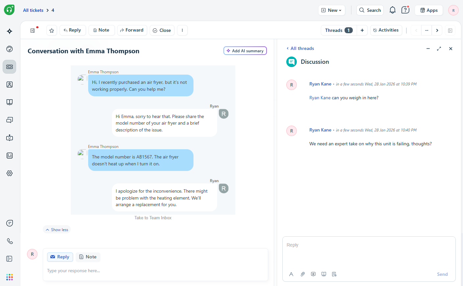The image size is (463, 286).
Task: Go back using the All threads link
Action: click(x=300, y=48)
